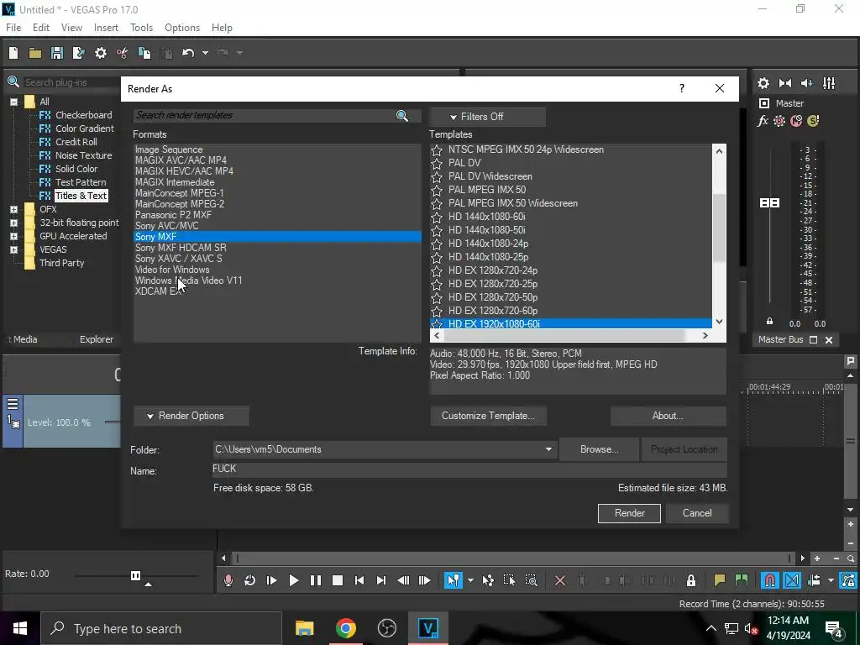This screenshot has width=860, height=645.
Task: Insert a region with the green icon
Action: point(741,580)
